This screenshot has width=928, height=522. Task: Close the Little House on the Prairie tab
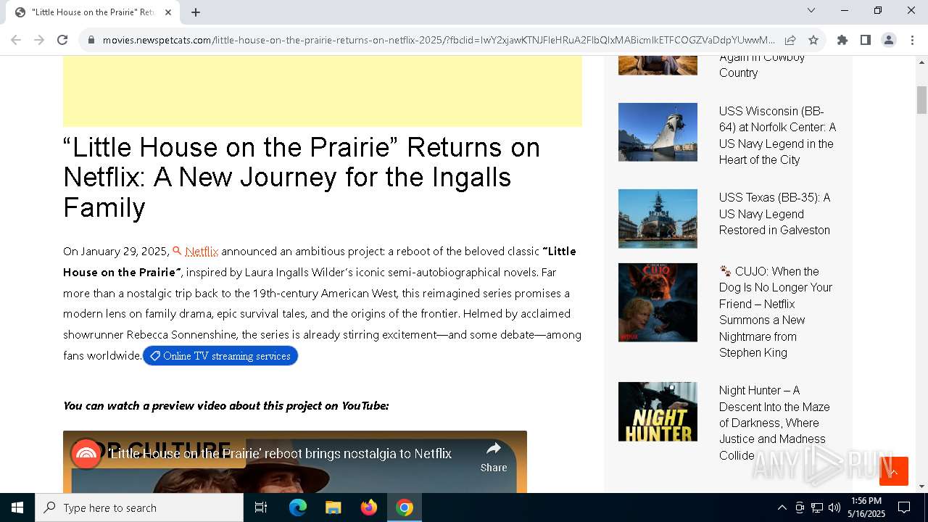click(x=168, y=12)
